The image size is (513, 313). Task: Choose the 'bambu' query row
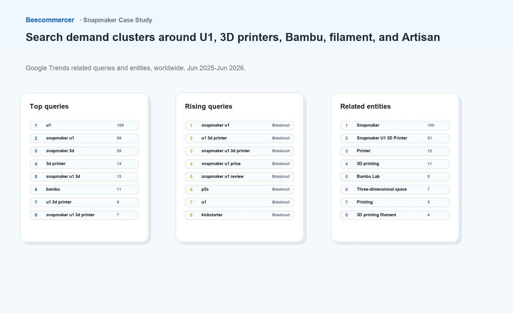click(84, 190)
